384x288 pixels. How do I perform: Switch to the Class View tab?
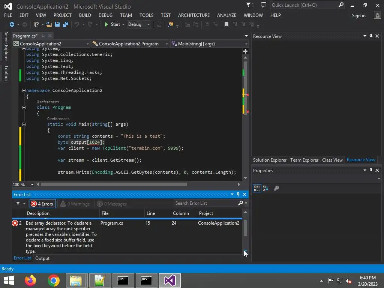pyautogui.click(x=332, y=160)
